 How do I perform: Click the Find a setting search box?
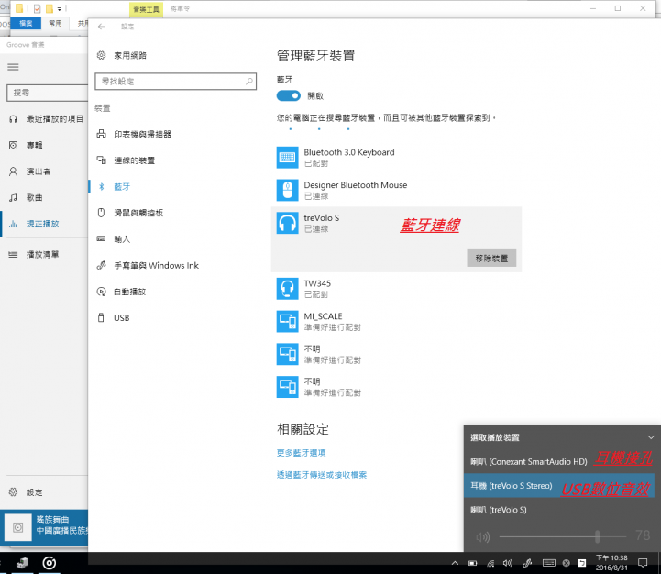pos(175,81)
